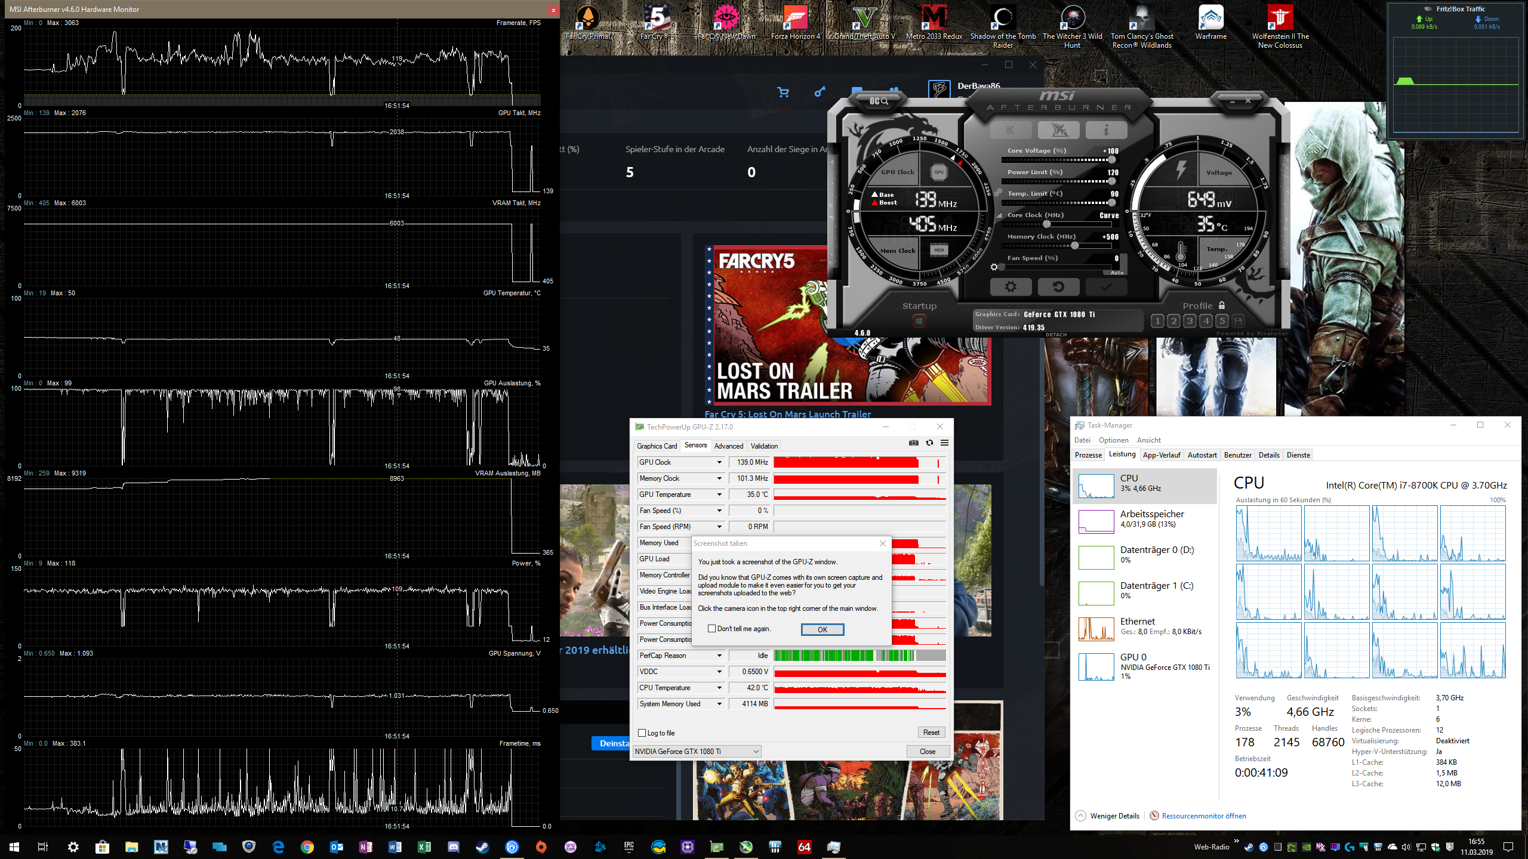Screen dimensions: 1528x859
Task: Open Afterburner settings gear button
Action: (x=1011, y=287)
